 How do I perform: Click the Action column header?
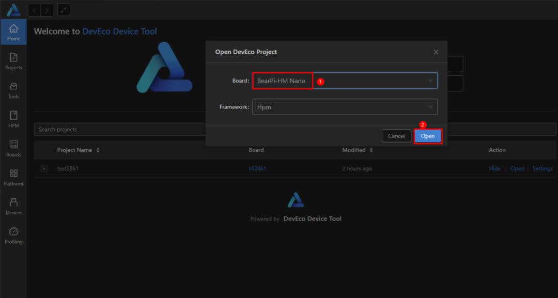coord(497,150)
